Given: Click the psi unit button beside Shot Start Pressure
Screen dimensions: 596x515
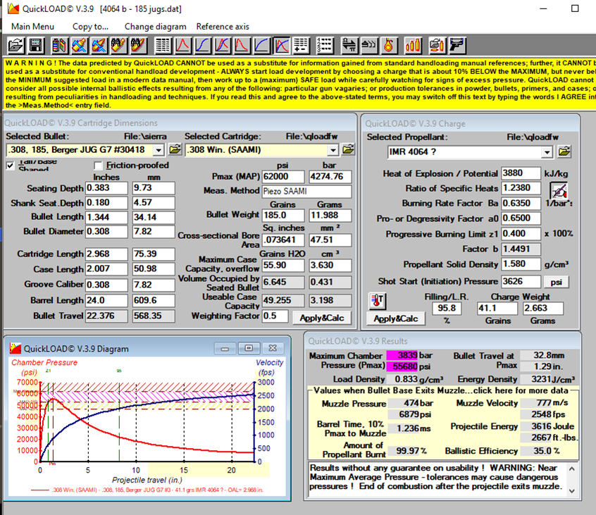Looking at the screenshot, I should pyautogui.click(x=556, y=282).
